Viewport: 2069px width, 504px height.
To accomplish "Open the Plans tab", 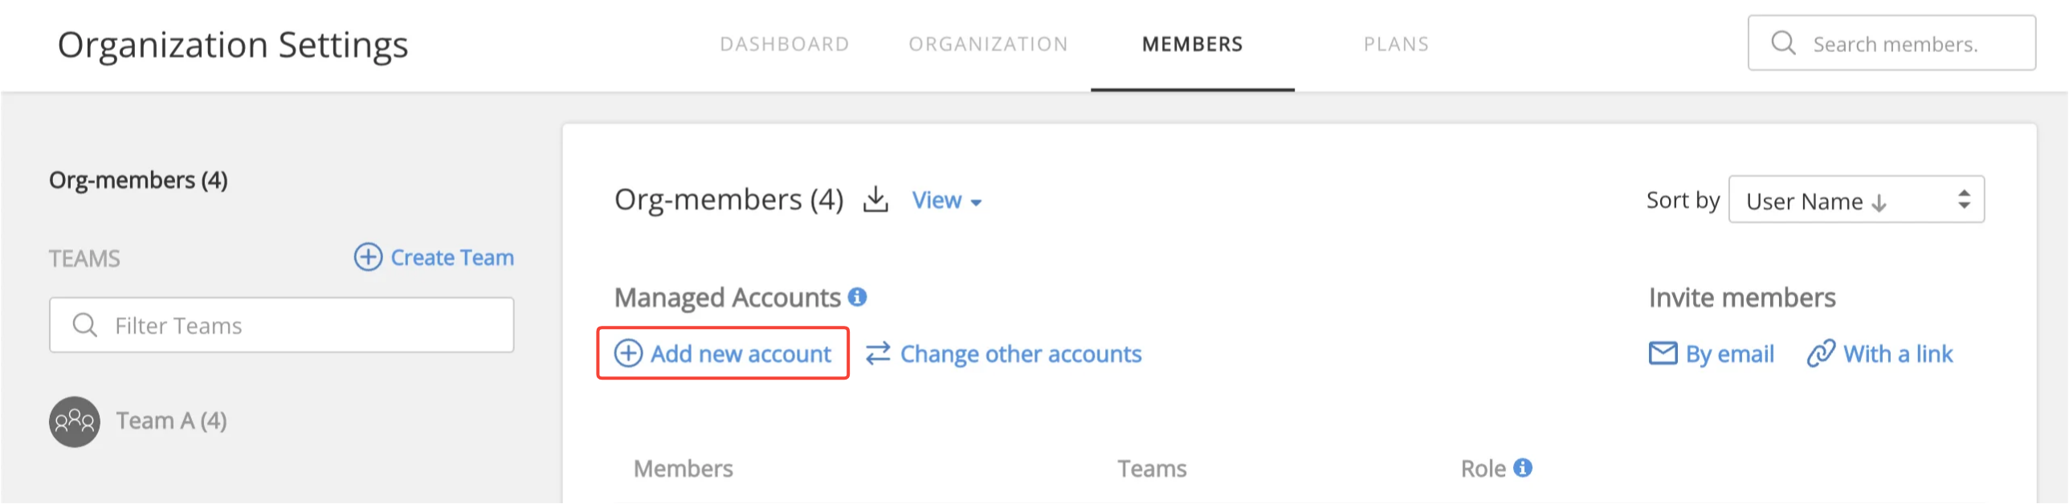I will (x=1396, y=44).
